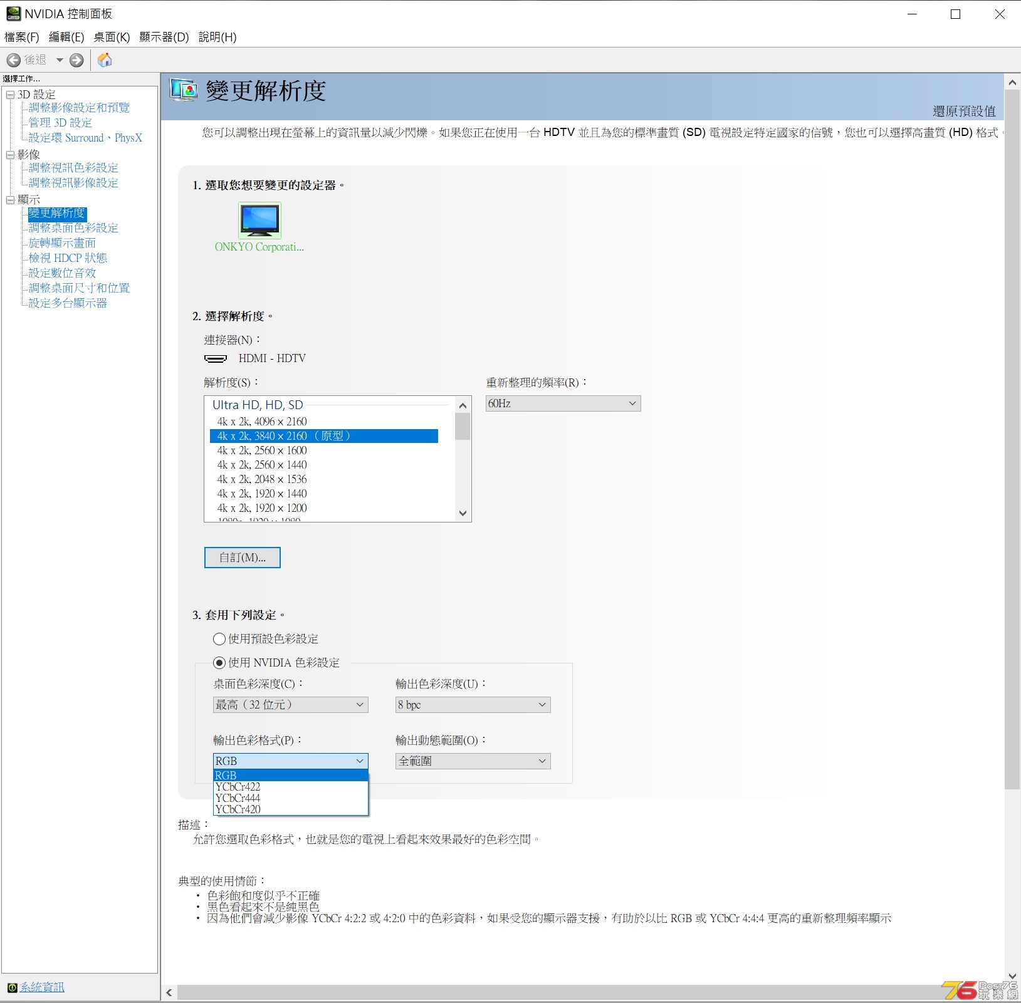Select 使用 NVIDIA 色彩設定 radio button
This screenshot has width=1021, height=1003.
(219, 663)
